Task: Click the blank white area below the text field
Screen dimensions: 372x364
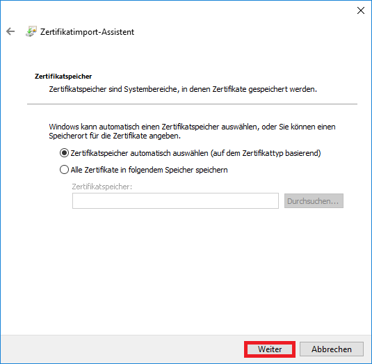Action: tap(185, 269)
